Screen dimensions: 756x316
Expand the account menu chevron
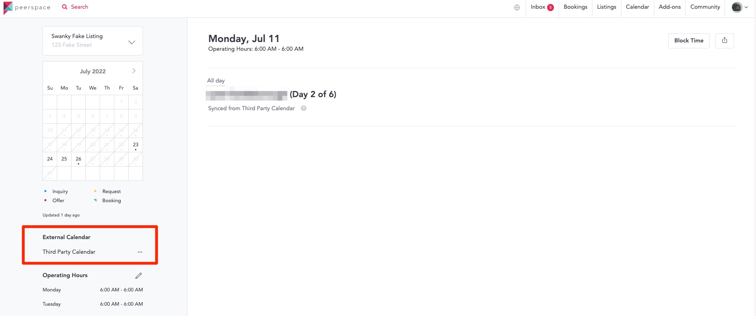click(746, 7)
